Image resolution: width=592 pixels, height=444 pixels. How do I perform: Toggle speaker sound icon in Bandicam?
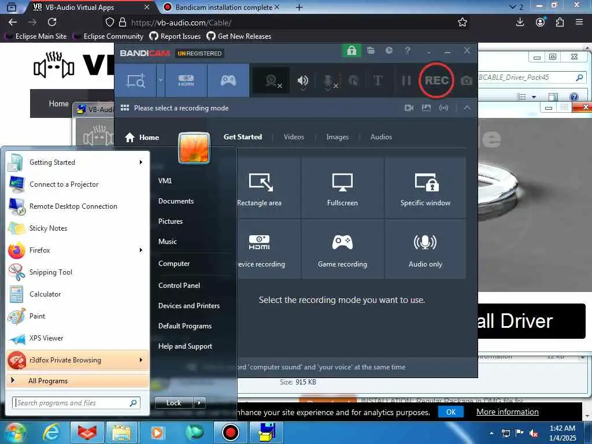303,80
